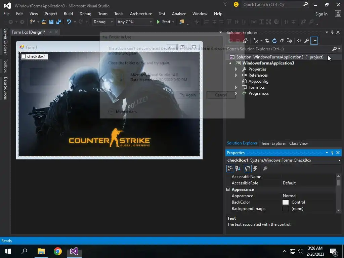Collapse the WindowsFormsApplication3 project node

[230, 63]
